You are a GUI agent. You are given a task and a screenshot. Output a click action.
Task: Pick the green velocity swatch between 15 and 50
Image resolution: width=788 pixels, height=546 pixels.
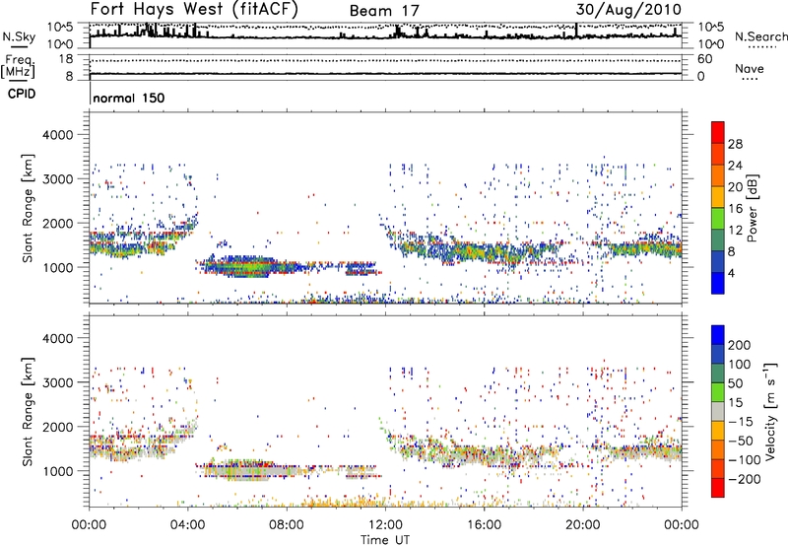click(718, 392)
